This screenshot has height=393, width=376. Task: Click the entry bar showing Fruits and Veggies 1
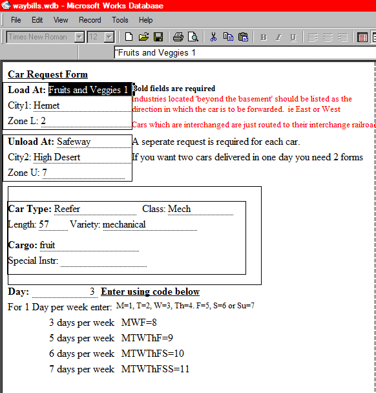pos(245,52)
